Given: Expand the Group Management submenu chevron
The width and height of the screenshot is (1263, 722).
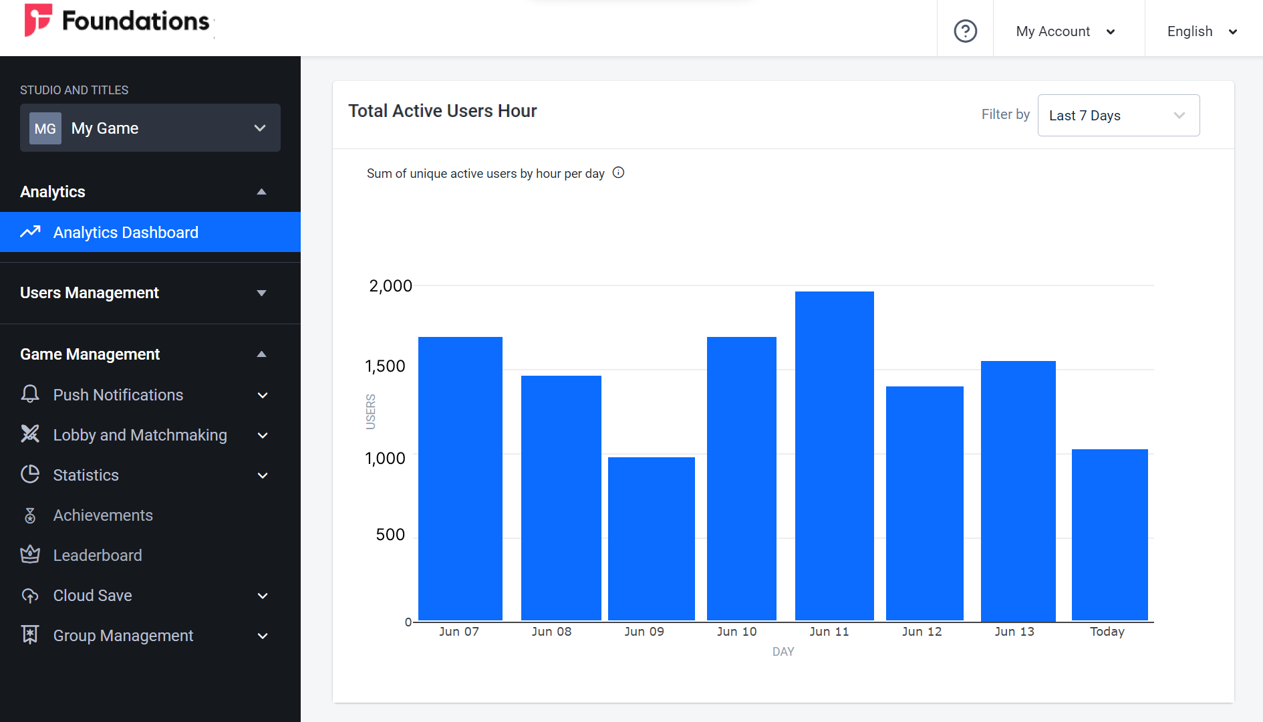Looking at the screenshot, I should (x=263, y=636).
